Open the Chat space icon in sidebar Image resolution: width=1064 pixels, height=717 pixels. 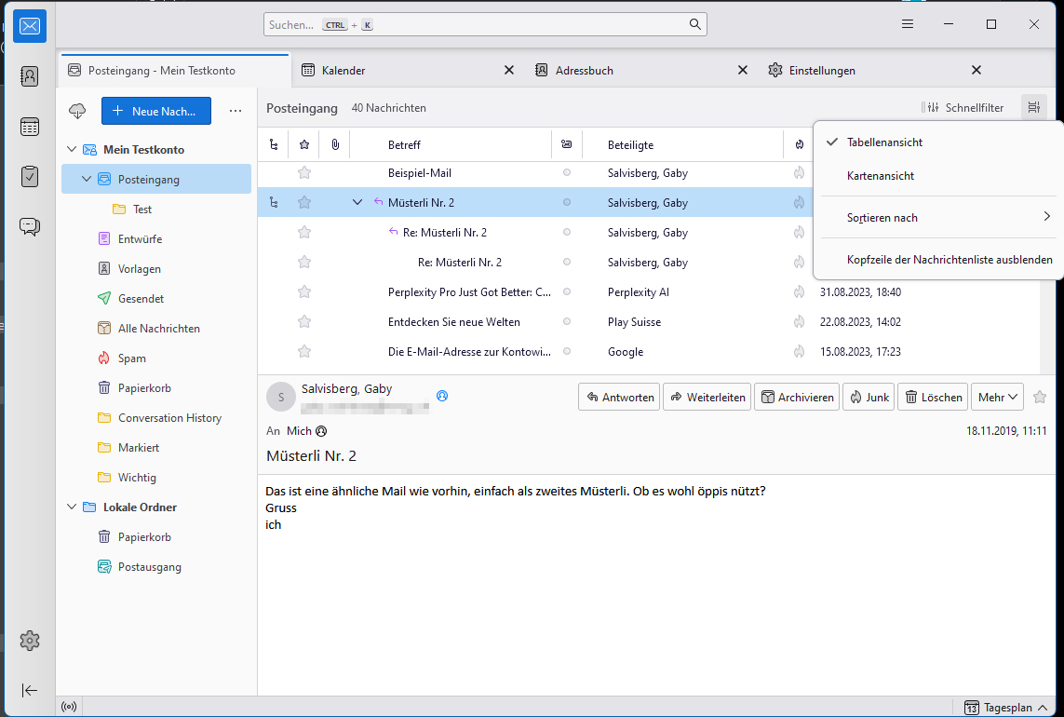[x=30, y=226]
